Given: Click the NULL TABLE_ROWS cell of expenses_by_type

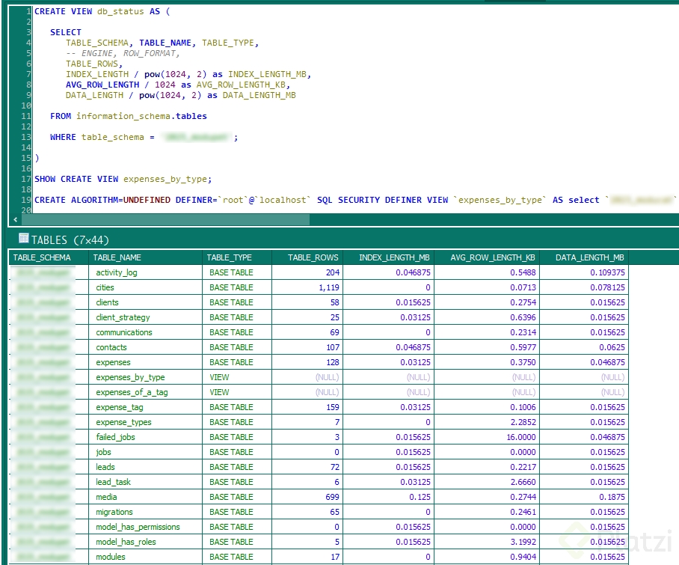Looking at the screenshot, I should point(307,377).
